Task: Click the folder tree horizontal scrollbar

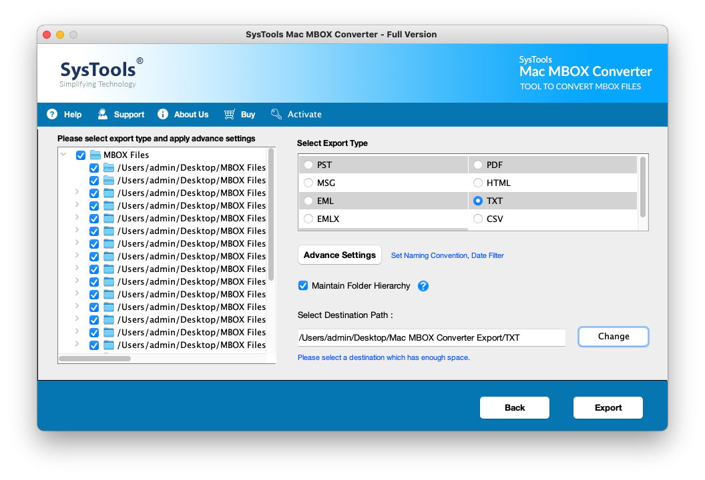Action: tap(95, 359)
